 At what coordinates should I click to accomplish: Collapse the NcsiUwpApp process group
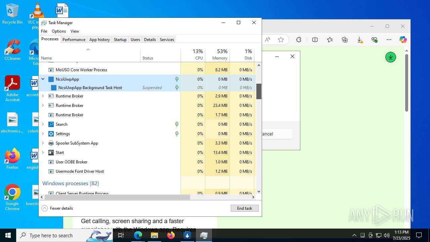coord(43,79)
